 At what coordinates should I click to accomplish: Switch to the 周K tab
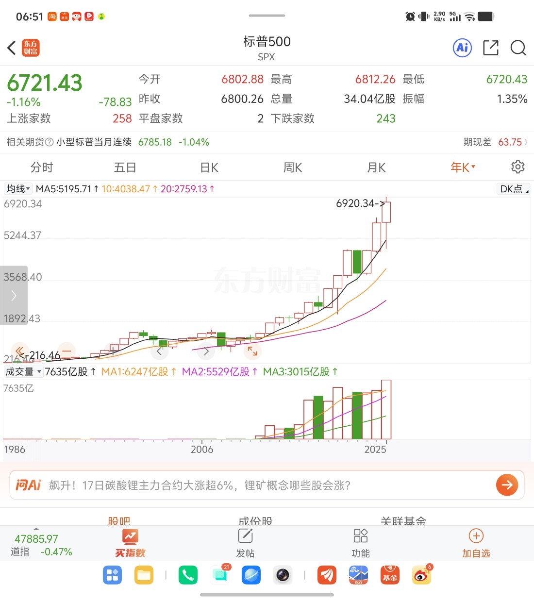(293, 167)
